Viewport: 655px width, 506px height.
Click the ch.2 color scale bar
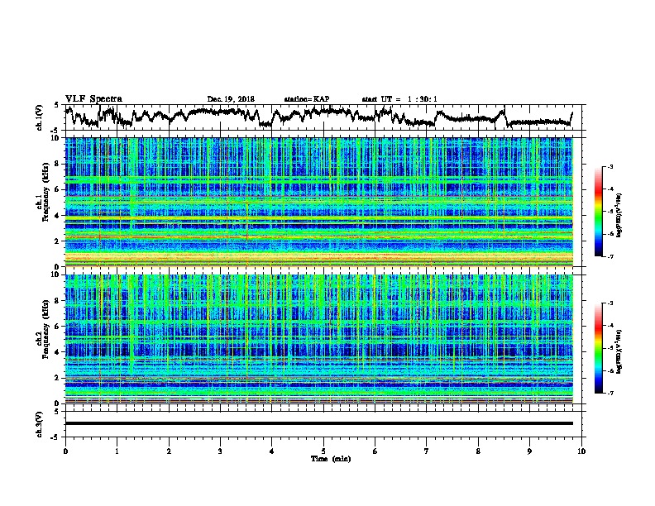click(598, 348)
